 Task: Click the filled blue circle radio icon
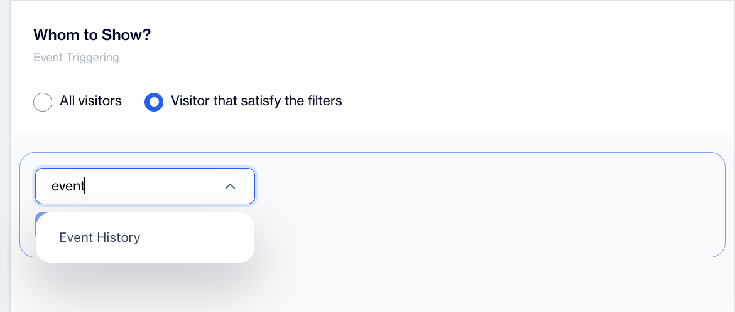coord(154,101)
